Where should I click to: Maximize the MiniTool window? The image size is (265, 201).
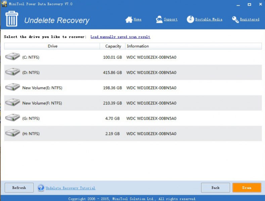(249, 5)
